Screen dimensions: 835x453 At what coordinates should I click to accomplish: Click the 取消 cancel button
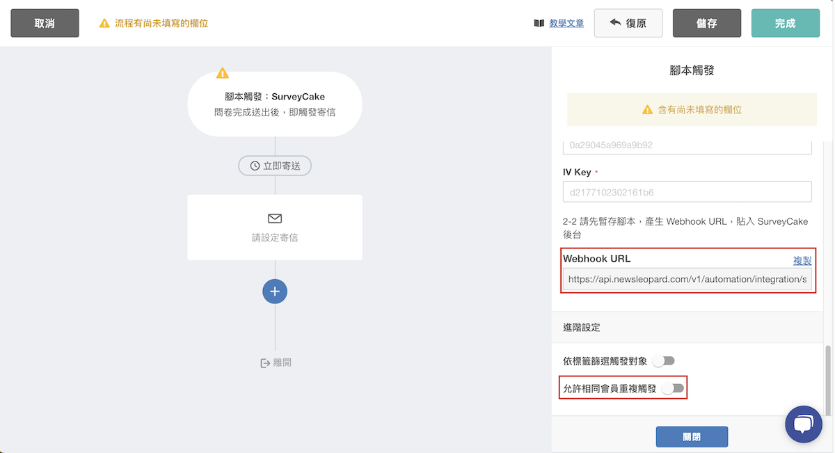pyautogui.click(x=45, y=23)
